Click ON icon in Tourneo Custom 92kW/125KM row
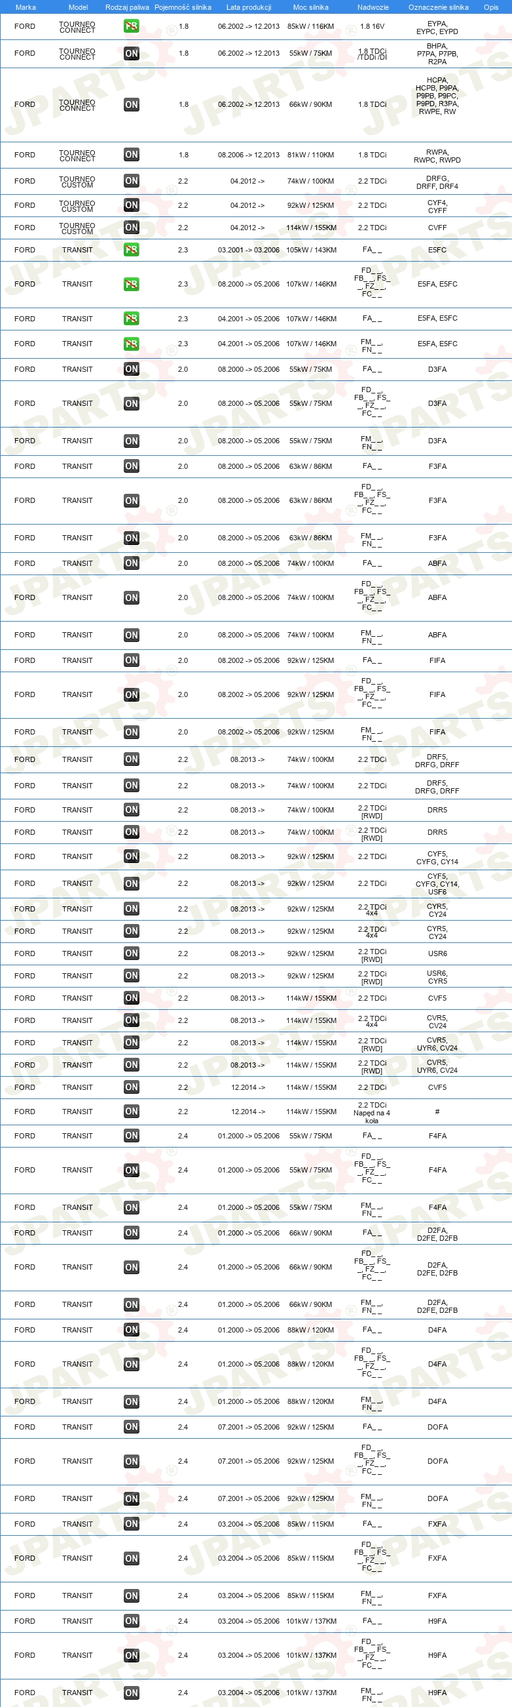 [x=131, y=205]
